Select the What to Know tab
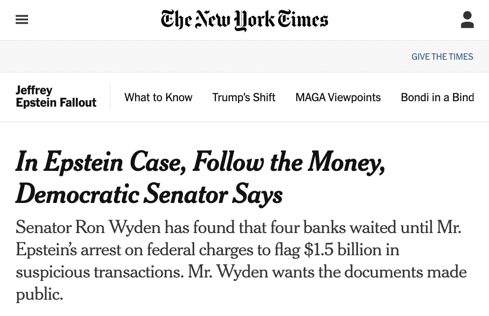 point(158,97)
